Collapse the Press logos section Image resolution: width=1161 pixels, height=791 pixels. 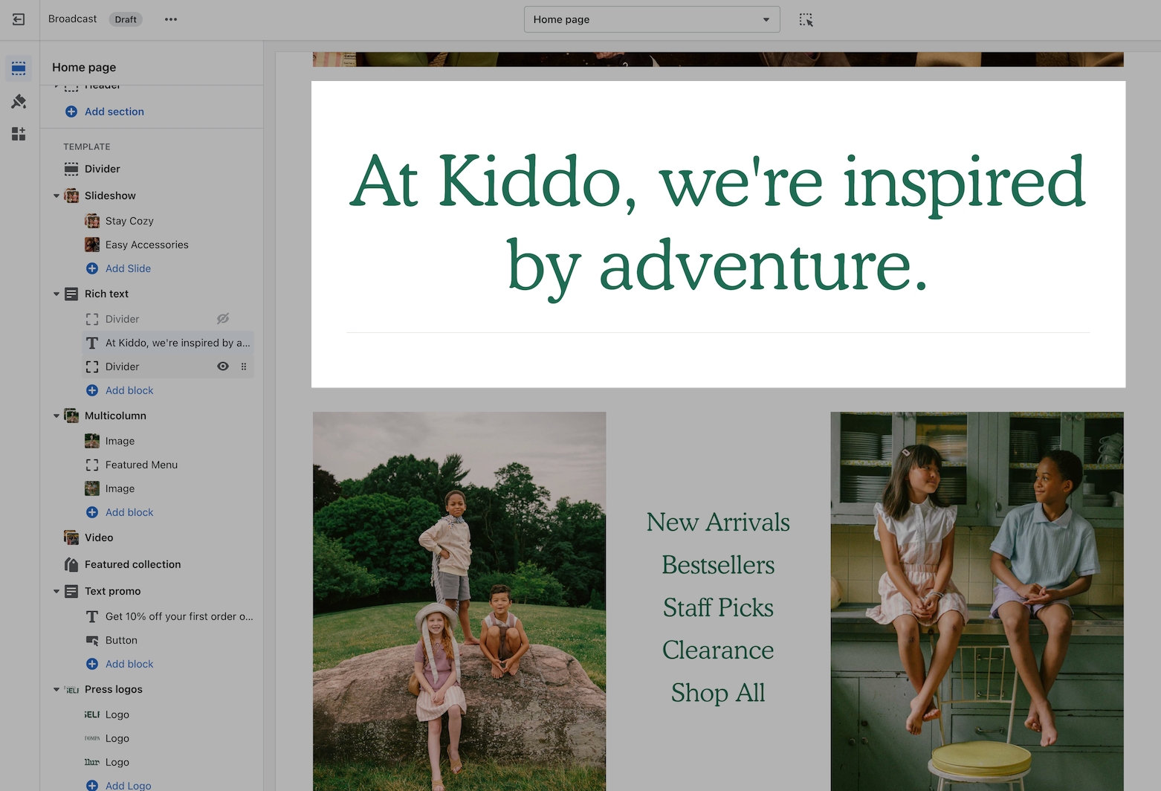tap(56, 690)
